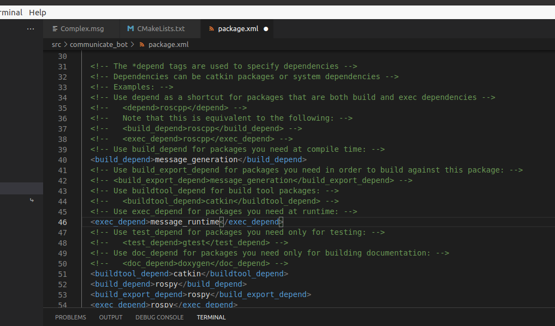Click the gtest comment on line 48
The width and height of the screenshot is (555, 326).
pyautogui.click(x=189, y=243)
